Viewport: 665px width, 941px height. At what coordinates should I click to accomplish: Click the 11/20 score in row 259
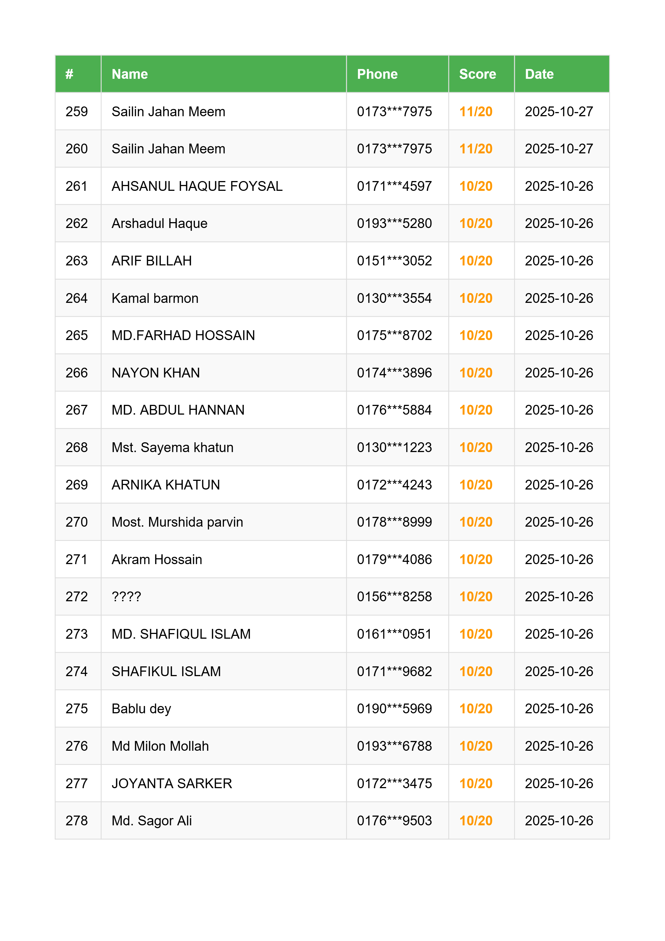click(x=475, y=111)
